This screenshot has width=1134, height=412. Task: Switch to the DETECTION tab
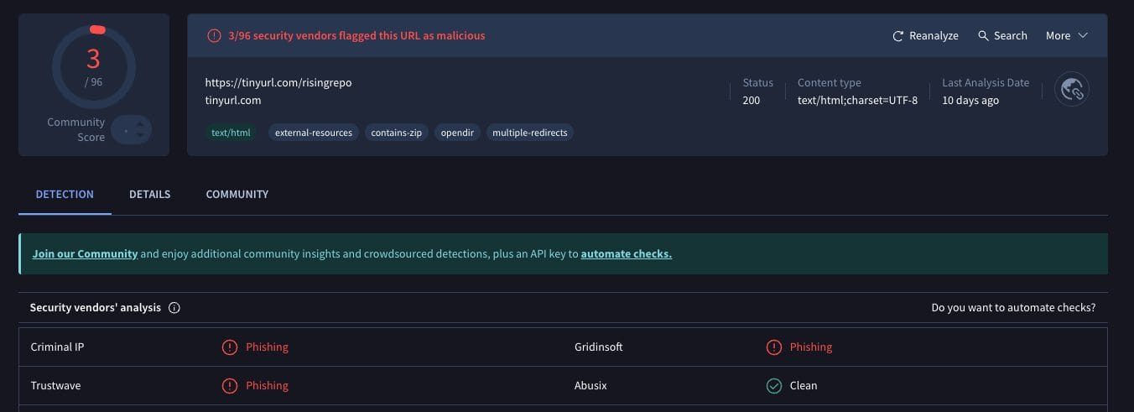pyautogui.click(x=65, y=194)
